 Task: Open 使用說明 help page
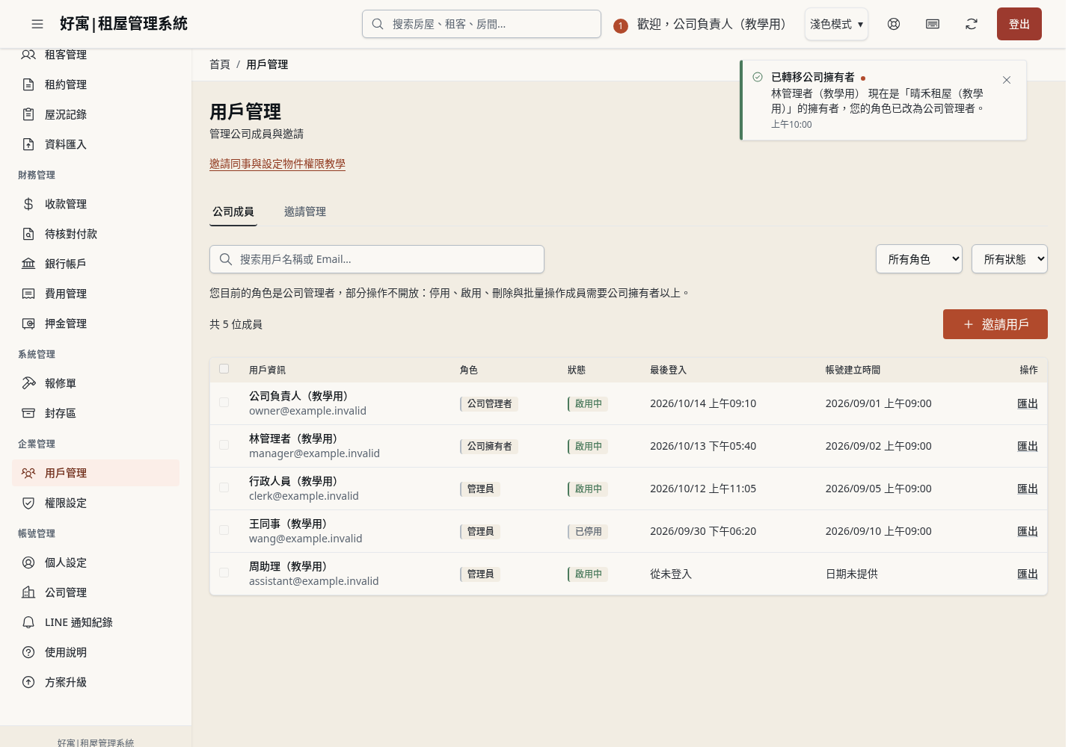click(x=96, y=652)
